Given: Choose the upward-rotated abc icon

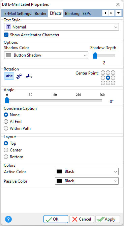Looking at the screenshot, I should pyautogui.click(x=19, y=76).
